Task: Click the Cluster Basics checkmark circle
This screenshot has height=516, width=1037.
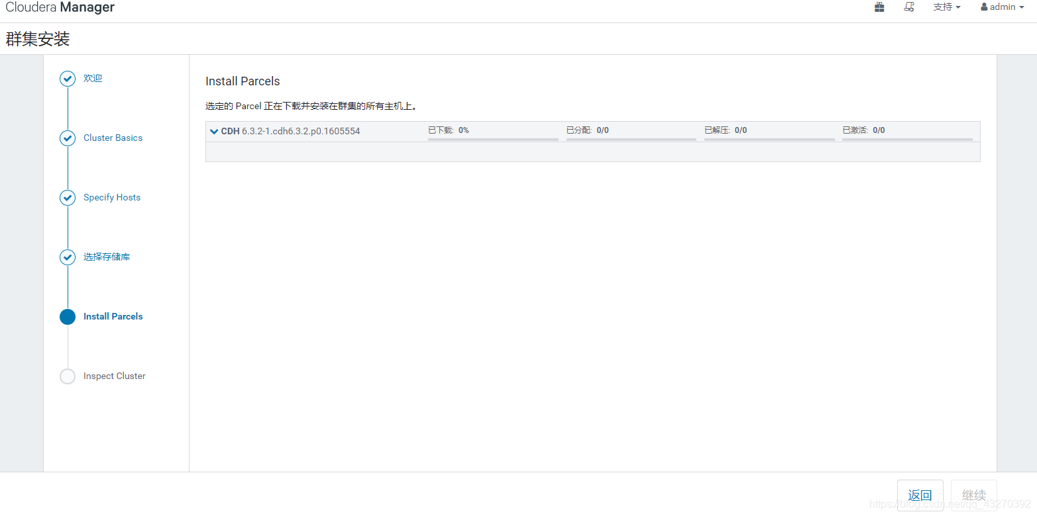Action: pyautogui.click(x=68, y=138)
